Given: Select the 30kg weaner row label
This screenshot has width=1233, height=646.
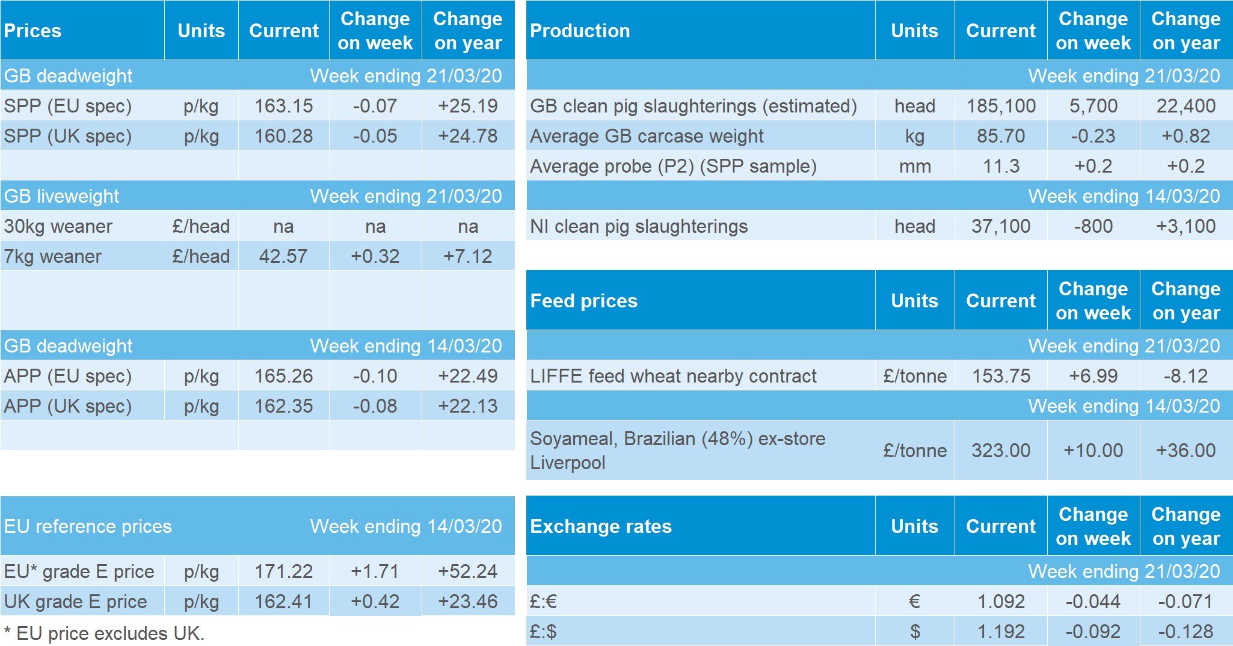Looking at the screenshot, I should click(58, 226).
